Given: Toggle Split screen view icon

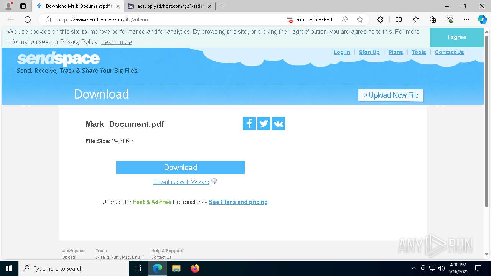Looking at the screenshot, I should click(399, 20).
